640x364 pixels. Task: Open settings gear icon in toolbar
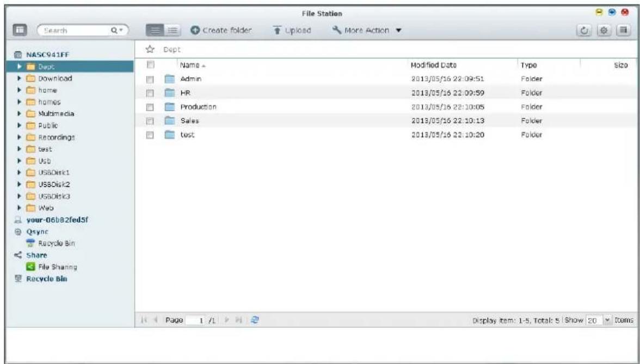[604, 30]
